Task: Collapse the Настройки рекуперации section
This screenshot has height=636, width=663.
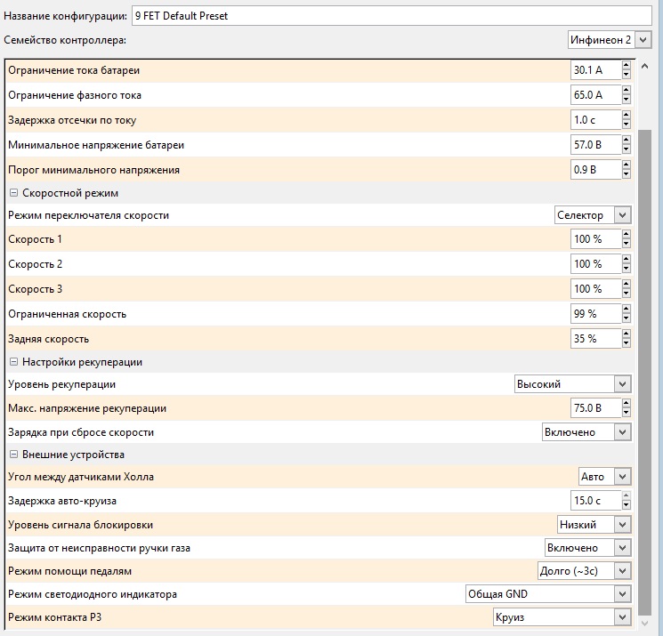Action: click(13, 362)
